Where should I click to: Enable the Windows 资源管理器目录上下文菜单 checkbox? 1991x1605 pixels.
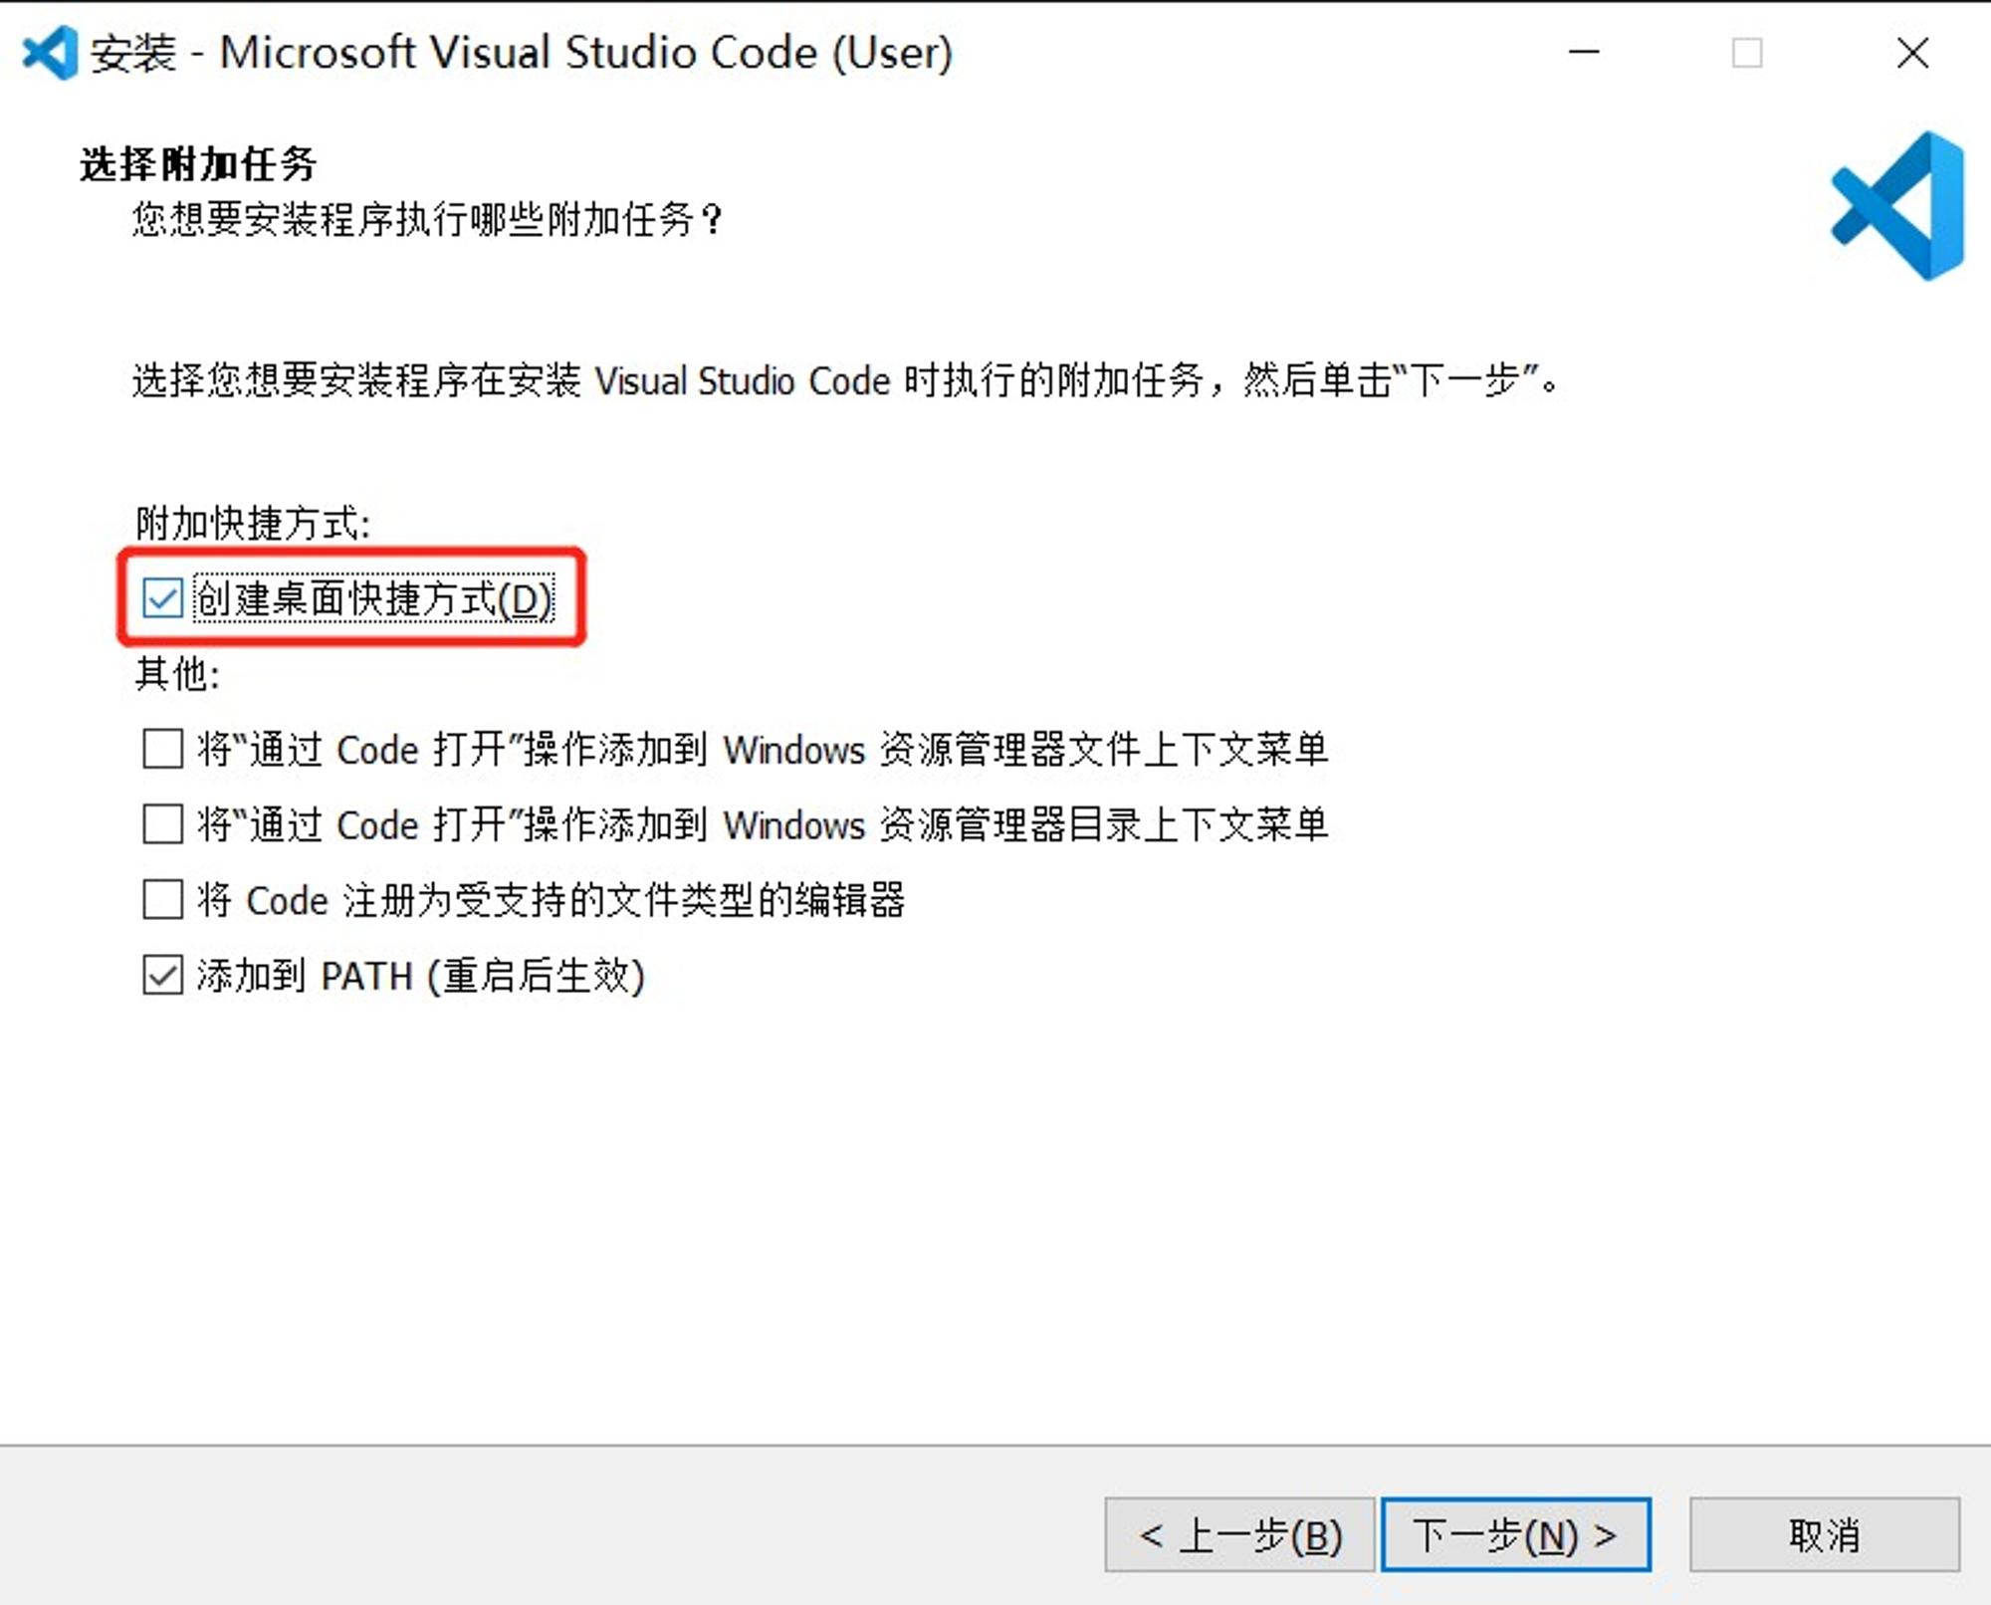click(162, 824)
